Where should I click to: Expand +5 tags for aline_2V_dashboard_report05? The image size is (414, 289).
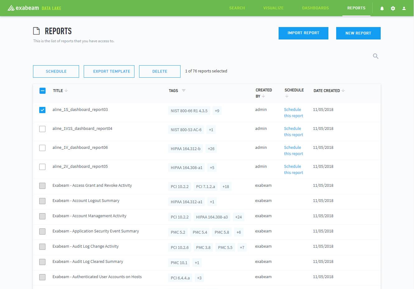[212, 167]
